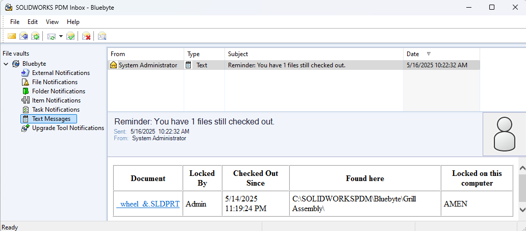526x231 pixels.
Task: Click the 'Checked Out Since' header cell
Action: 256,178
